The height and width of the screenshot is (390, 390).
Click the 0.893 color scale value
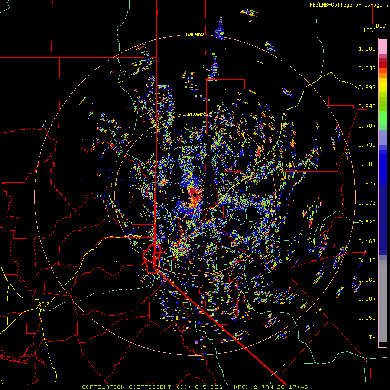pyautogui.click(x=367, y=87)
